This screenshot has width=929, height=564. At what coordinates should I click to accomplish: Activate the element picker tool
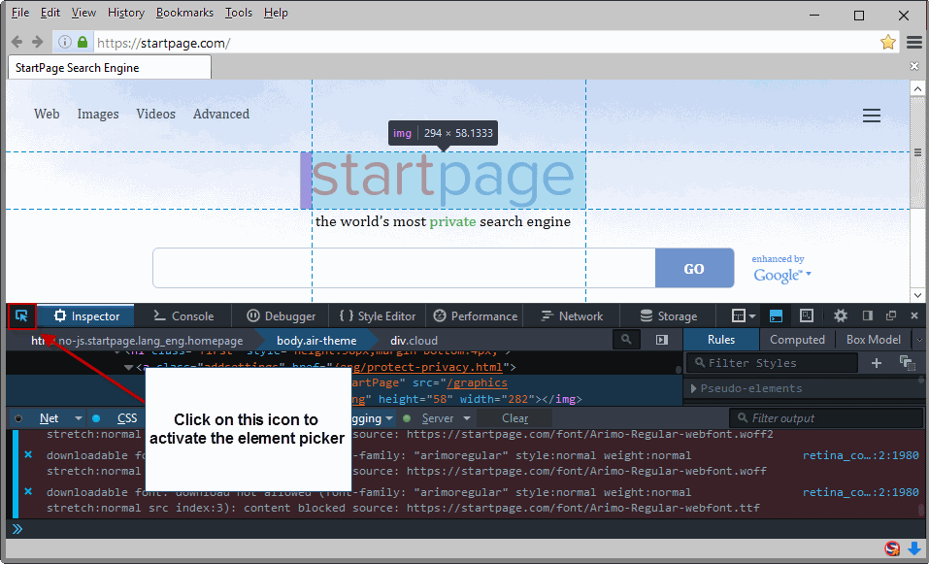pyautogui.click(x=22, y=315)
